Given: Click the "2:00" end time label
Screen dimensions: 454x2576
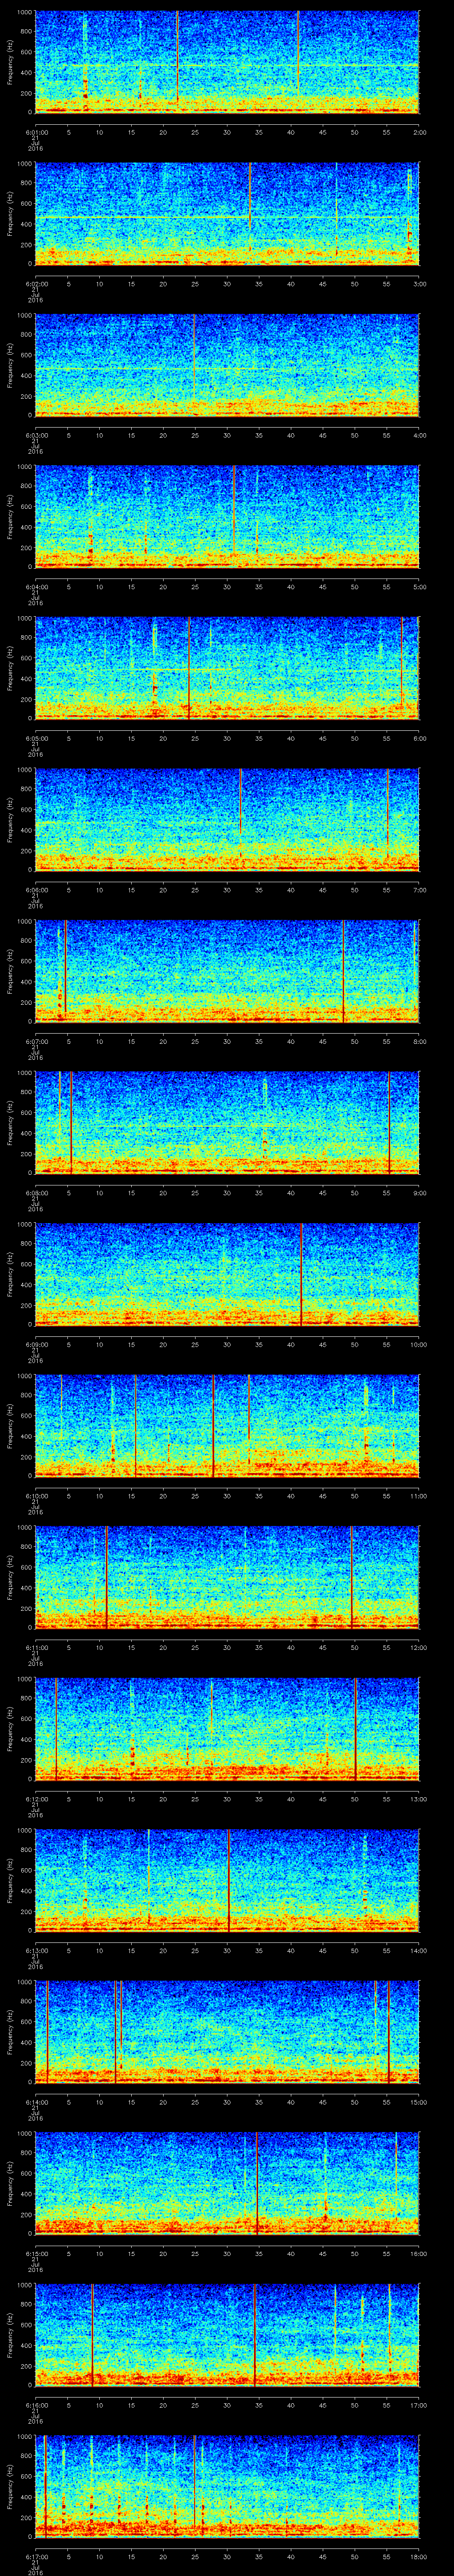Looking at the screenshot, I should click(x=419, y=132).
